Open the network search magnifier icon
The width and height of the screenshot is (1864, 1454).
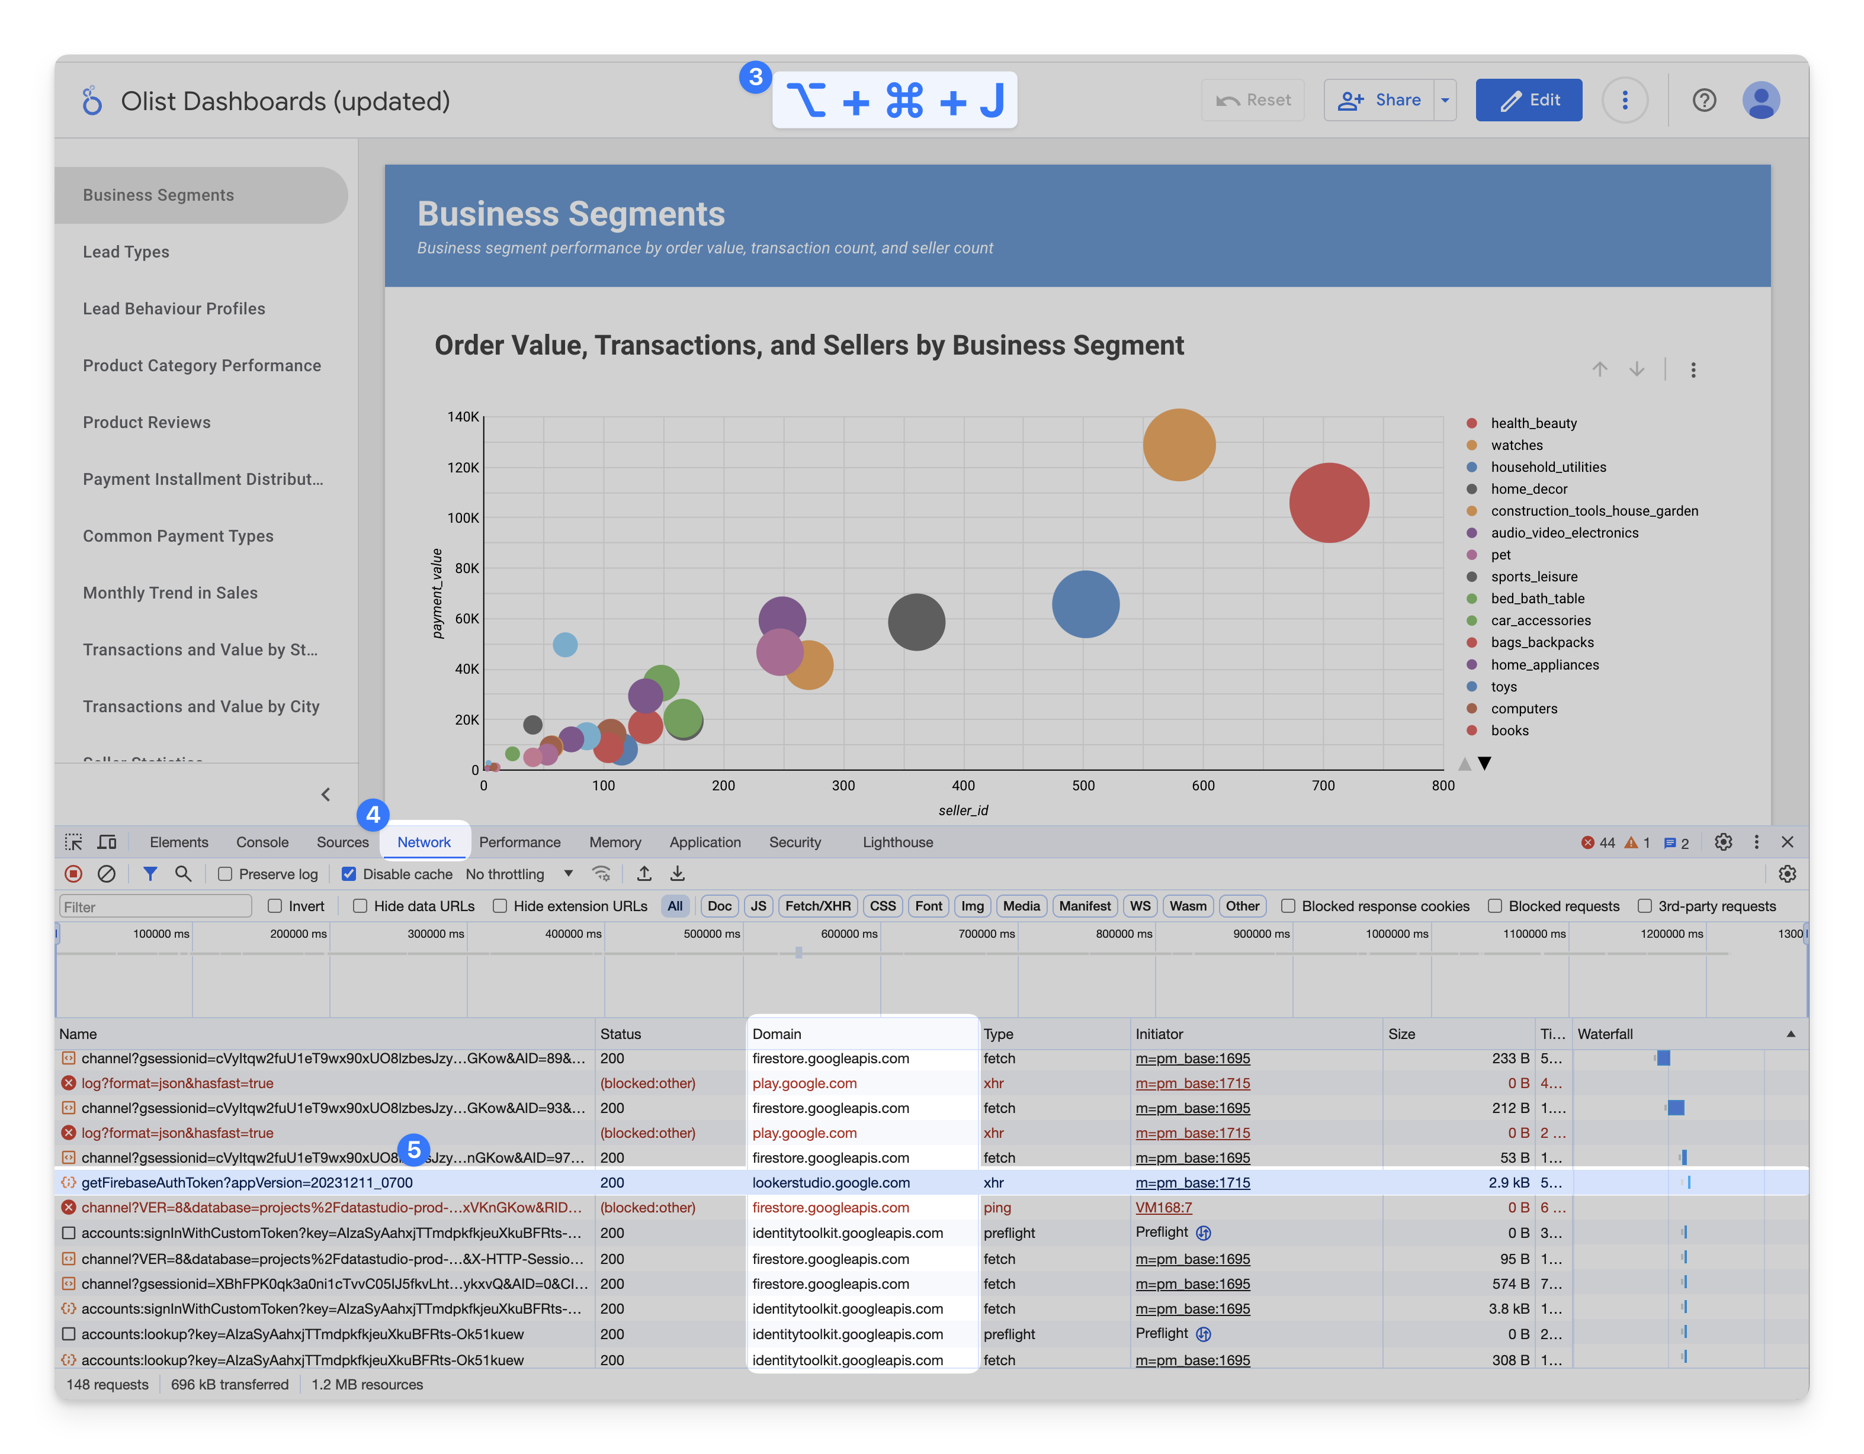click(184, 874)
